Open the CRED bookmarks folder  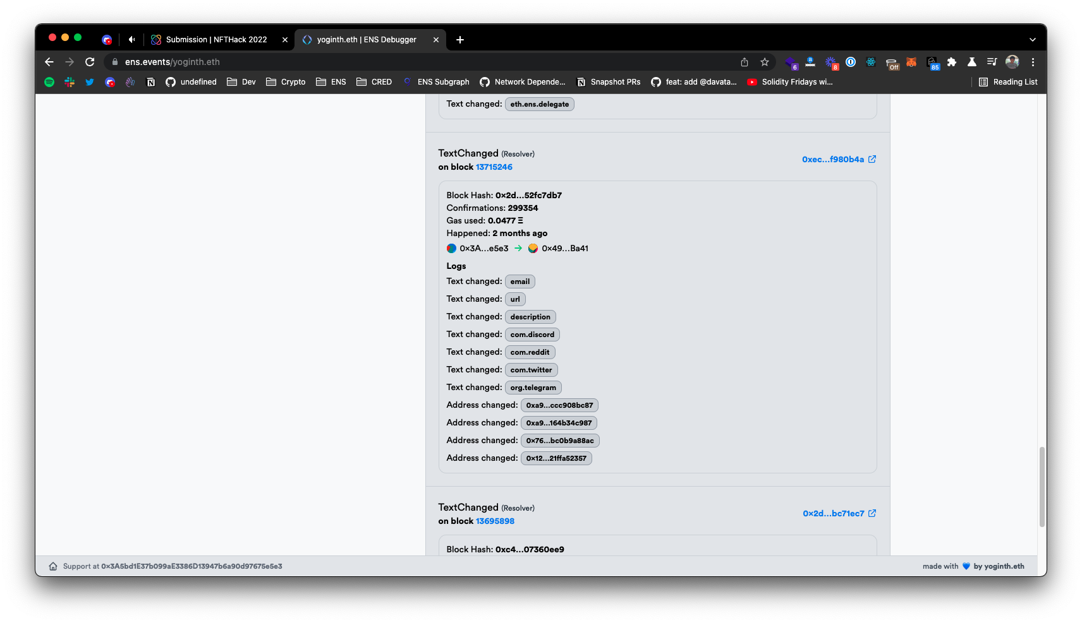tap(374, 82)
